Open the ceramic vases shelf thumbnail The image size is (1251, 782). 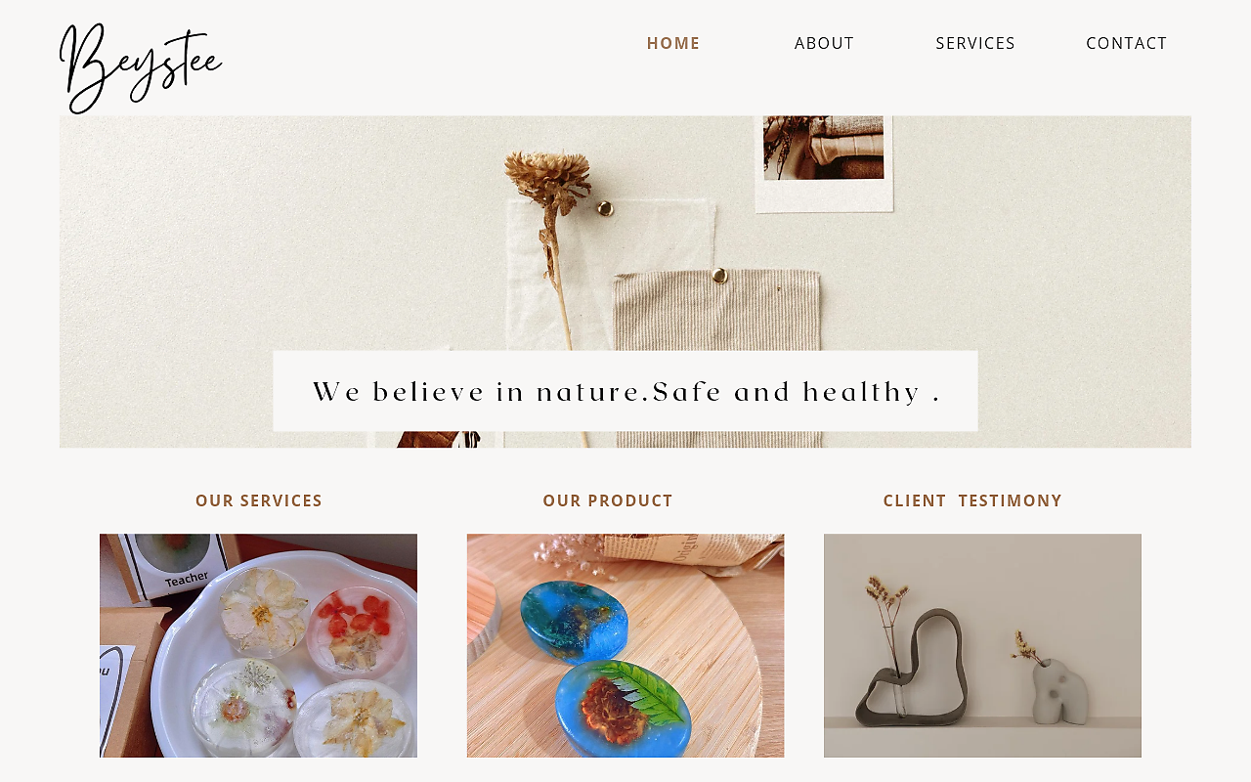[x=982, y=645]
